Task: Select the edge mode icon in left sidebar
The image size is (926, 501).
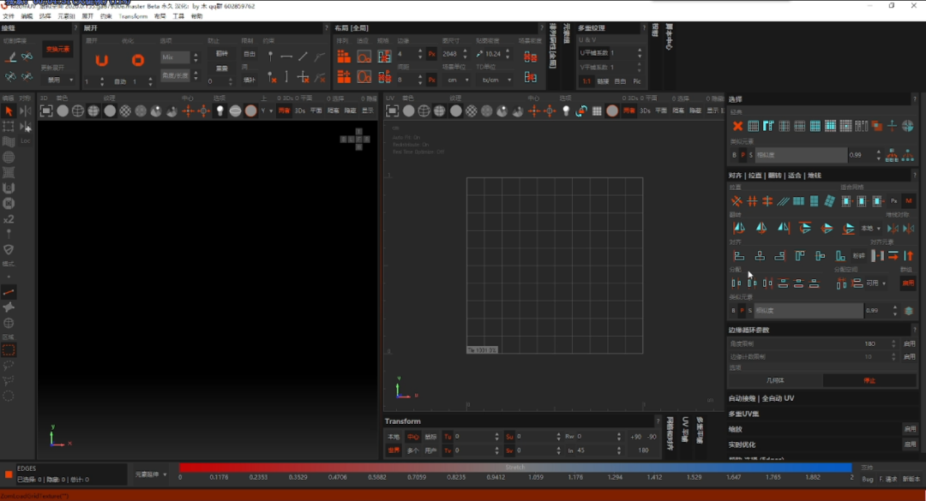Action: pos(9,292)
